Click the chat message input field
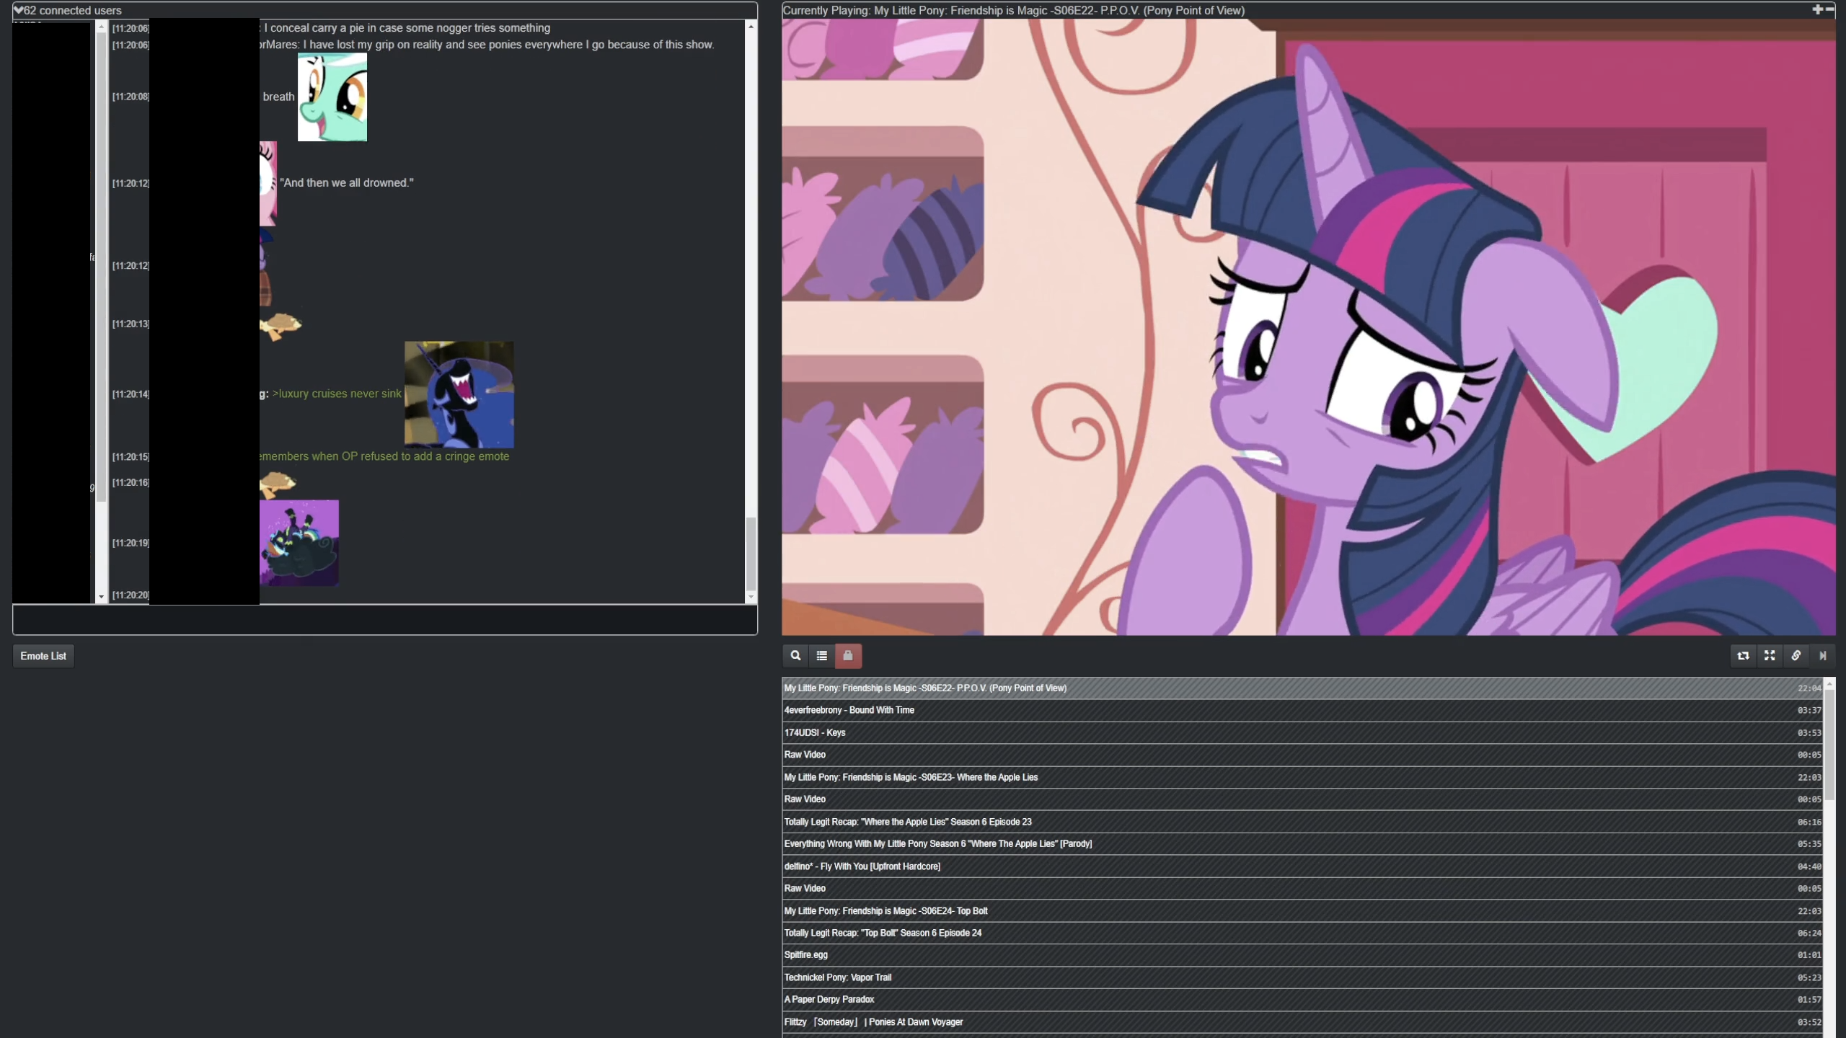Viewport: 1846px width, 1038px height. [384, 620]
